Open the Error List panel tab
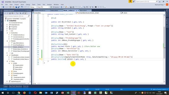Viewport: 169px width, 95px height. 26,86
